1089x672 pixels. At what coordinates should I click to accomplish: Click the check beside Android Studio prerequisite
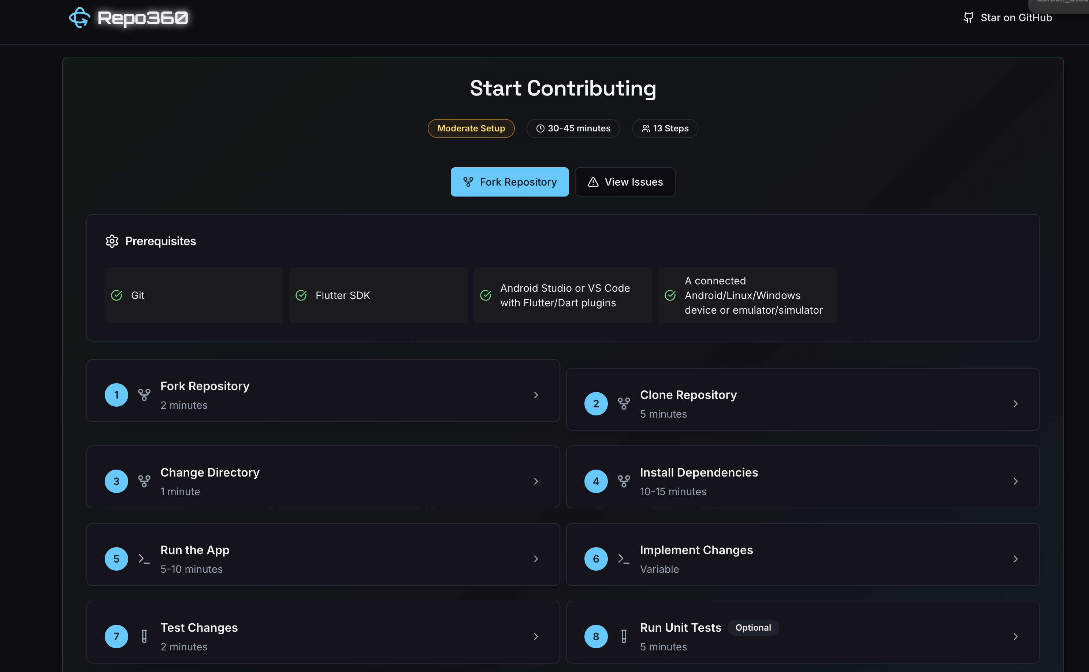click(x=486, y=296)
